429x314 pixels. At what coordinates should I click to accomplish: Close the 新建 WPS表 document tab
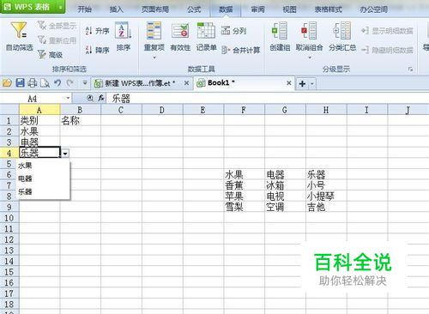[x=186, y=83]
